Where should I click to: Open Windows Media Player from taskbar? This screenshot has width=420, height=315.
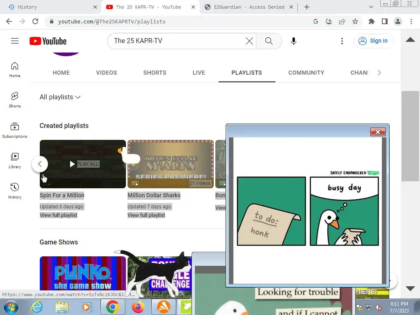tap(86, 307)
